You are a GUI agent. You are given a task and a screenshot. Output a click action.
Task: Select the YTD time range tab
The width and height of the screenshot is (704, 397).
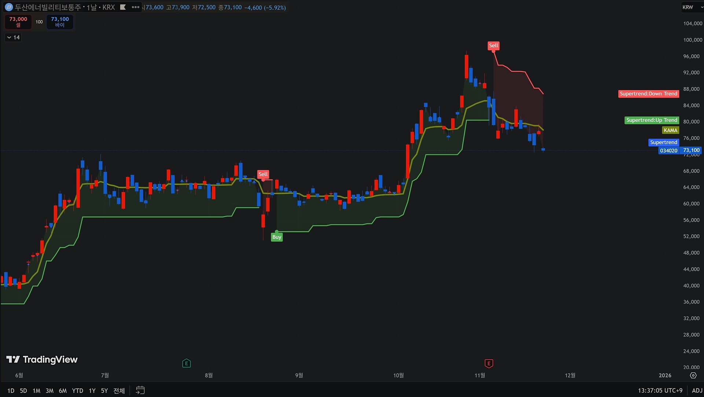point(77,391)
